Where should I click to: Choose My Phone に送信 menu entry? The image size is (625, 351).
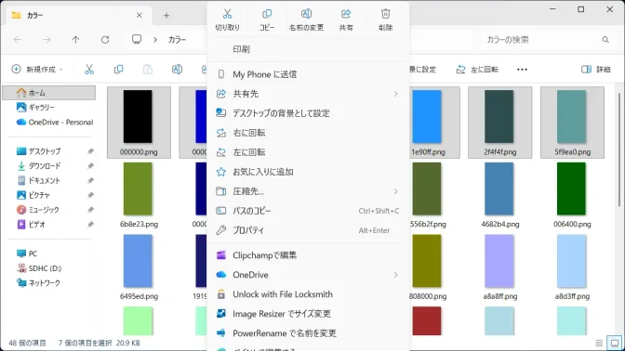tap(308, 74)
